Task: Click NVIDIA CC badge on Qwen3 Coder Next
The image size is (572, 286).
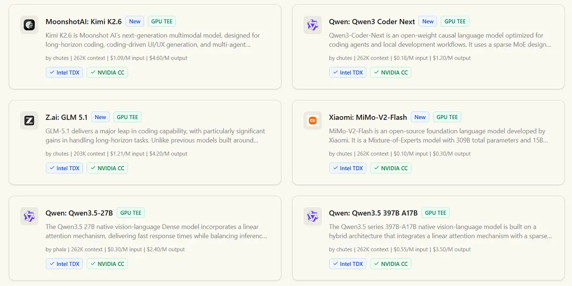Action: tap(390, 73)
